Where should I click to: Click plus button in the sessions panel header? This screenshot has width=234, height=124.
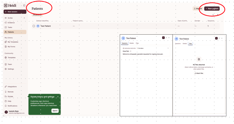click(163, 38)
